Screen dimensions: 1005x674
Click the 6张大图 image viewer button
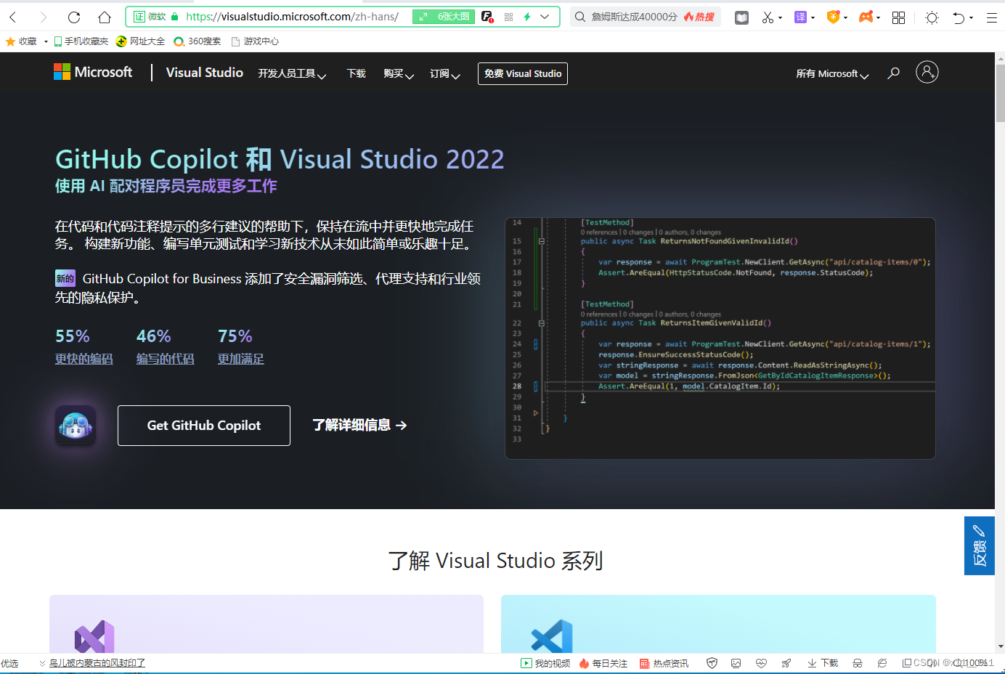[444, 17]
